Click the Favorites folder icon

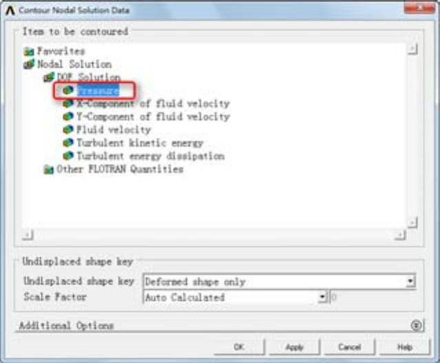tap(29, 52)
